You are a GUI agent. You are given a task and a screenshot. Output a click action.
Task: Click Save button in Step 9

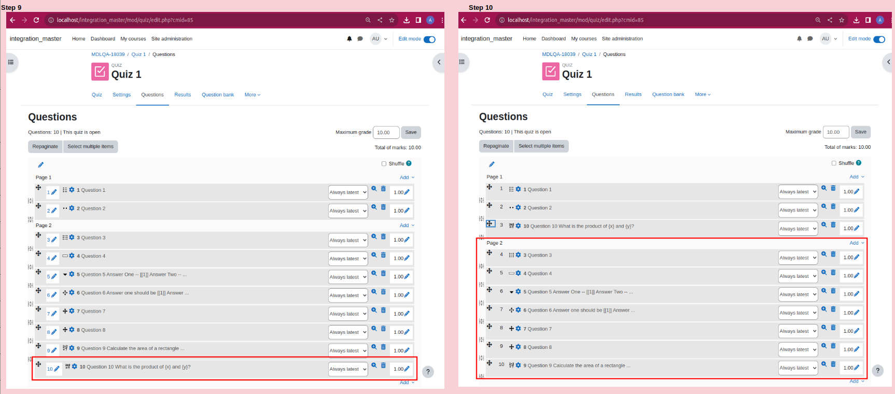(411, 132)
